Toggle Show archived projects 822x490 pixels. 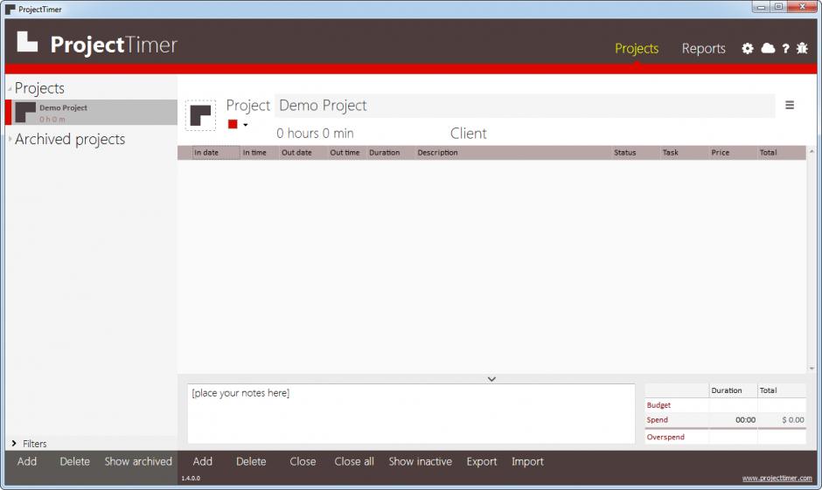(x=138, y=461)
